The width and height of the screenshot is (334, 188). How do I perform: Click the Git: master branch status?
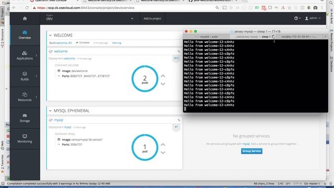[312, 183]
